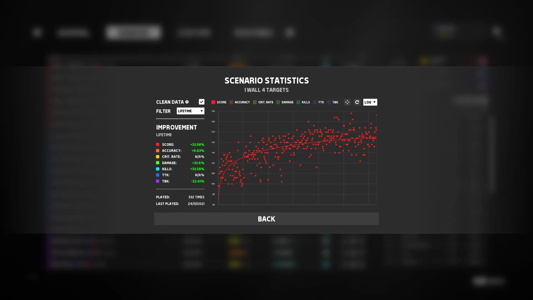
Task: Toggle the Kills series legend dot
Action: 298,102
